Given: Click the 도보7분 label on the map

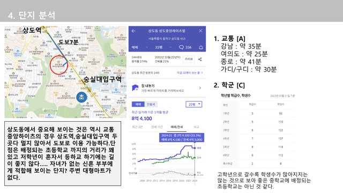Looking at the screenshot, I should click(68, 42).
